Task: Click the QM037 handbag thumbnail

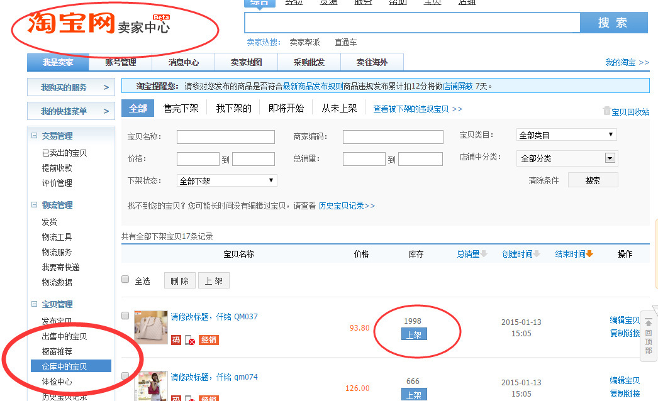Action: coord(150,327)
